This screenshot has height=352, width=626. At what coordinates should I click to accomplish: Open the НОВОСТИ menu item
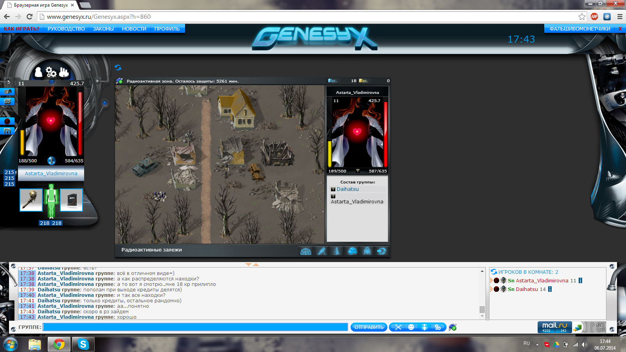pyautogui.click(x=134, y=29)
